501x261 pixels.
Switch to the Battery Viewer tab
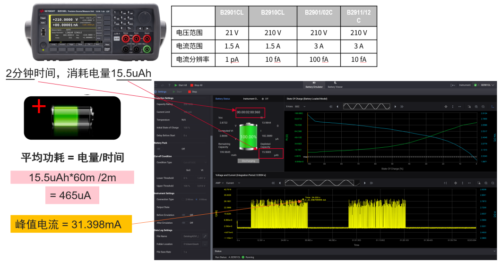click(335, 85)
